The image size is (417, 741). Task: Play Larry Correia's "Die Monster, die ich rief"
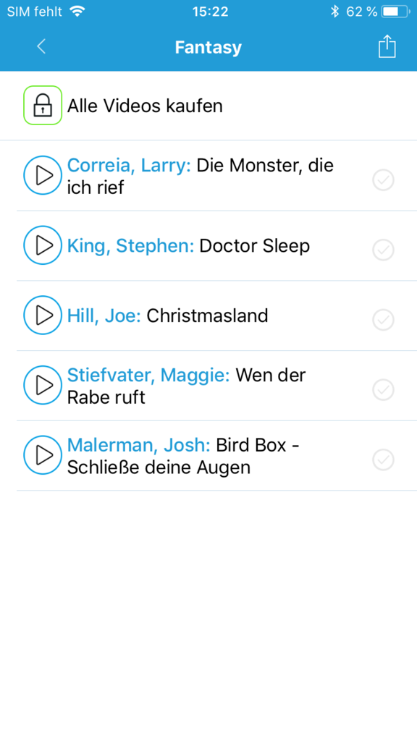[43, 175]
